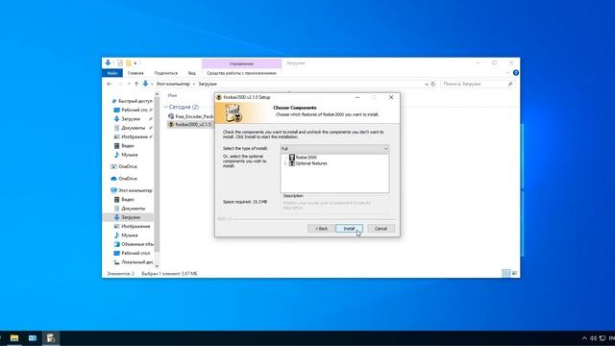The image size is (615, 346).
Task: Click 'Выбран 1 элемент: 5,67 МБ' status text
Action: pyautogui.click(x=169, y=273)
